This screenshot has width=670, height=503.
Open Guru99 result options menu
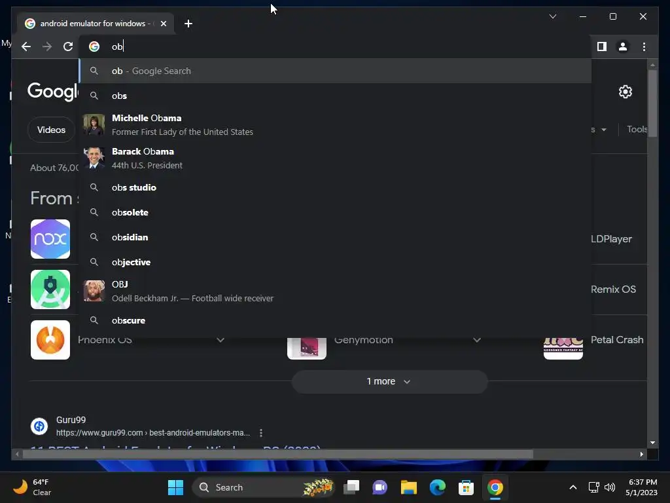[x=261, y=433]
